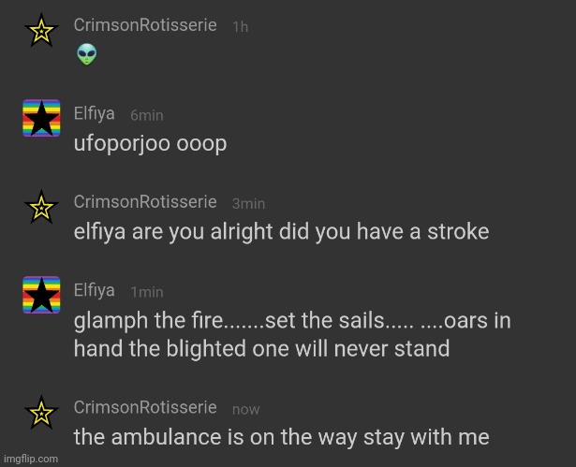The height and width of the screenshot is (467, 576).
Task: Click CrimsonRotisserie's star avatar on the ambulance comment
Action: click(x=41, y=413)
